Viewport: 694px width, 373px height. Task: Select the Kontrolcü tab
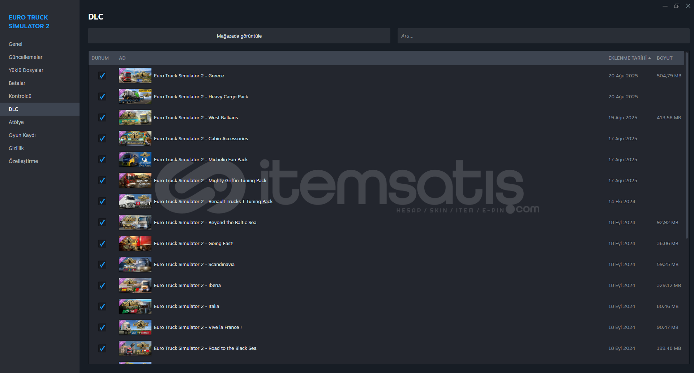40,96
